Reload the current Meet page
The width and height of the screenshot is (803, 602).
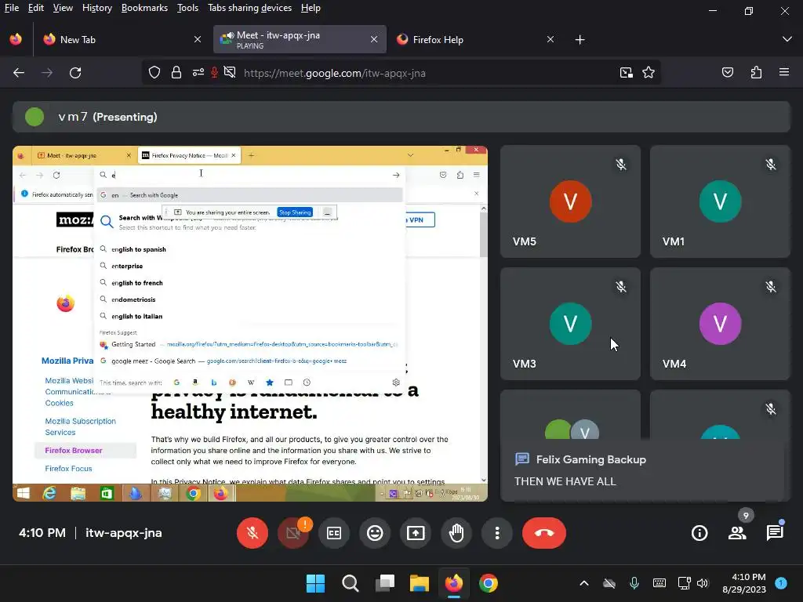pyautogui.click(x=75, y=73)
